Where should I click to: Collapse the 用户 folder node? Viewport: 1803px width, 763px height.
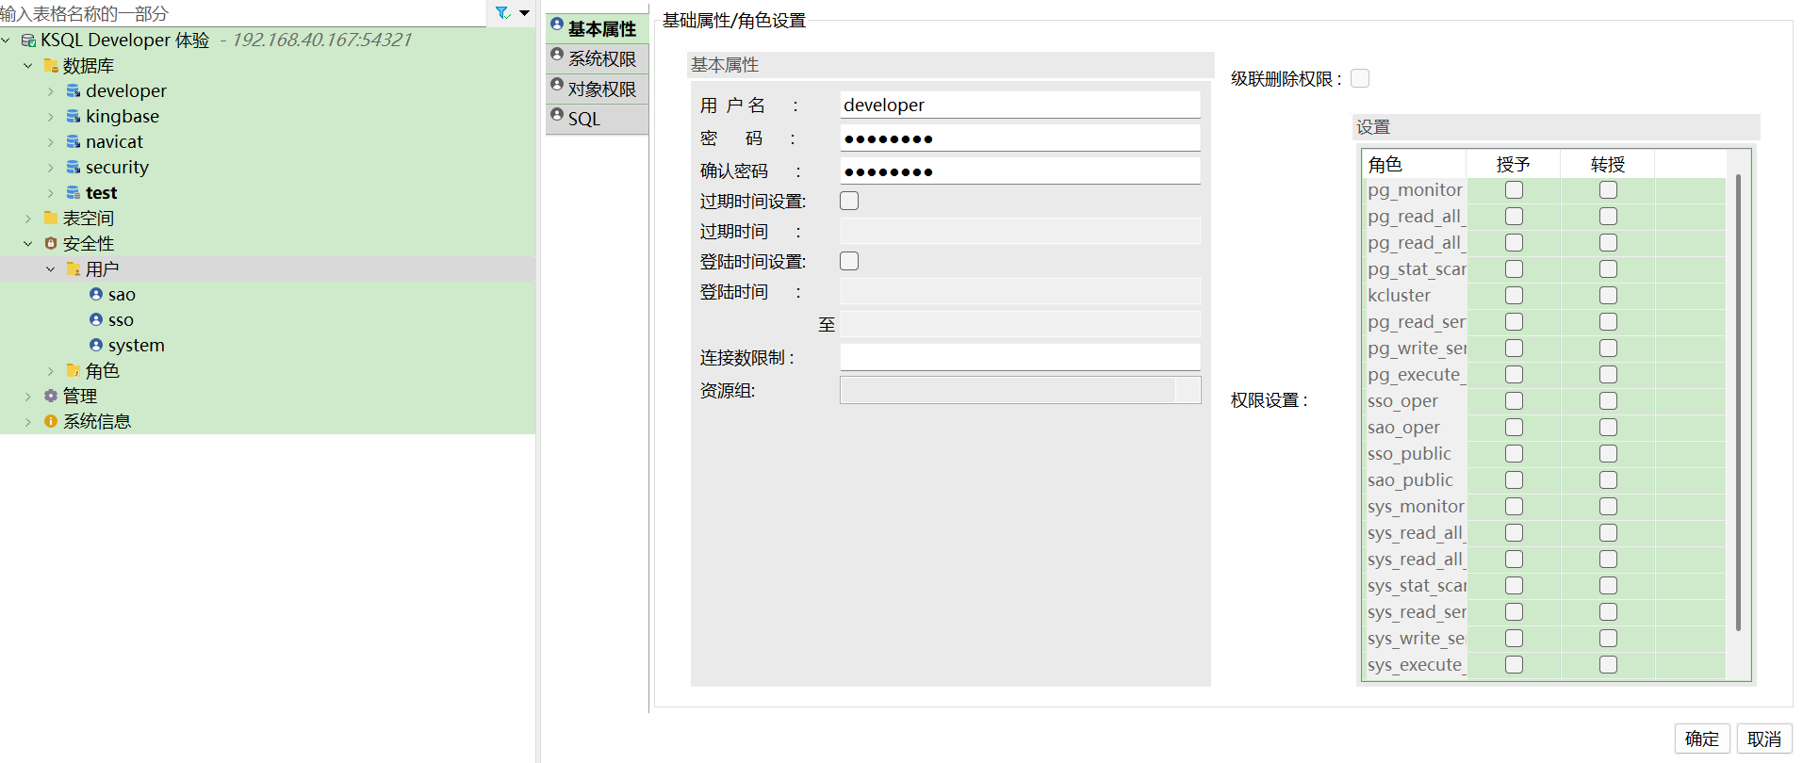[x=51, y=269]
